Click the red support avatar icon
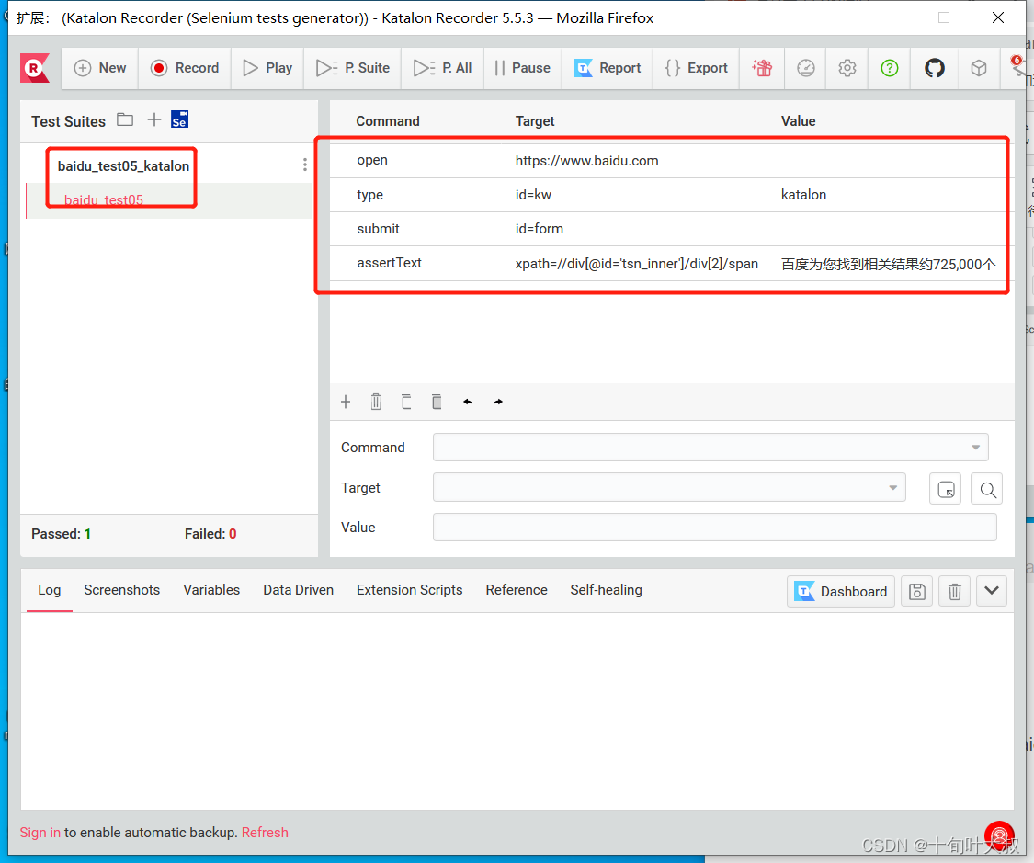The height and width of the screenshot is (863, 1034). tap(999, 835)
